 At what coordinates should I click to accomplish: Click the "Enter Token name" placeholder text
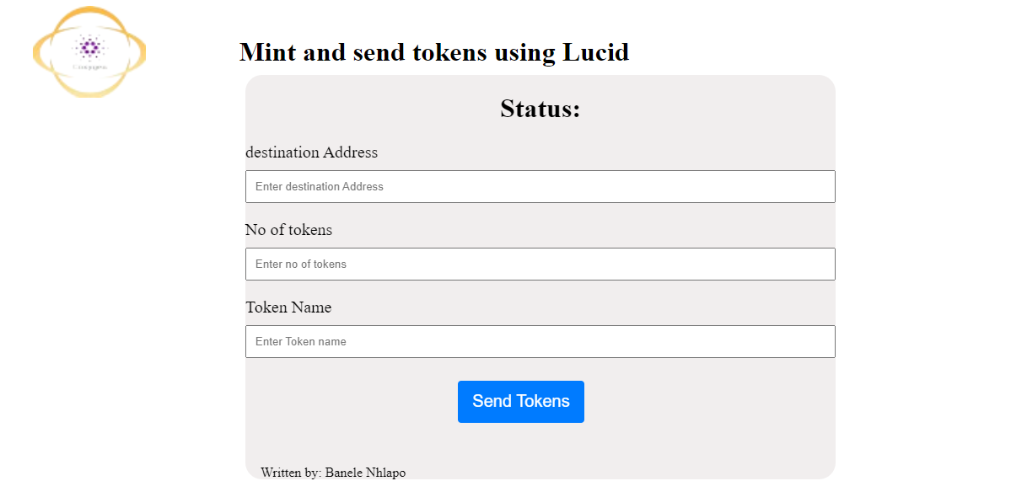tap(300, 341)
